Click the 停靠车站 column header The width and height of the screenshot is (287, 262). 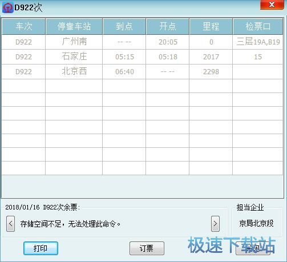(x=74, y=26)
